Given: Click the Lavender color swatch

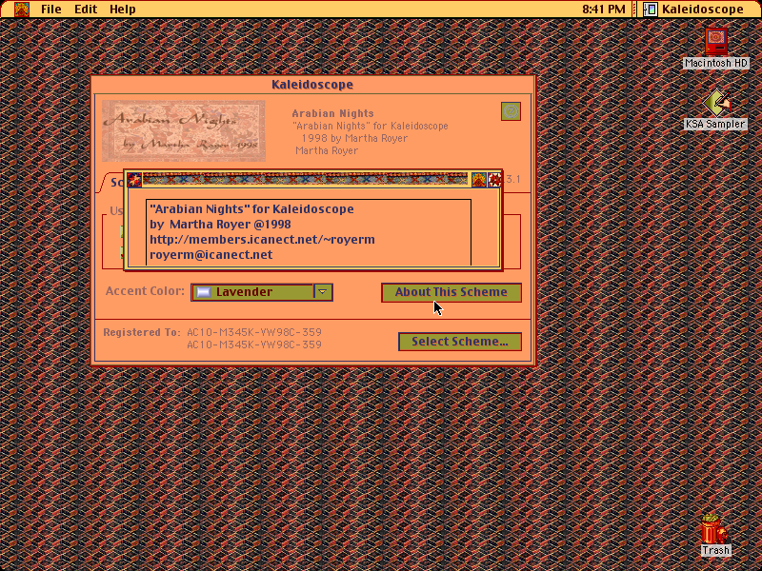Looking at the screenshot, I should (204, 292).
